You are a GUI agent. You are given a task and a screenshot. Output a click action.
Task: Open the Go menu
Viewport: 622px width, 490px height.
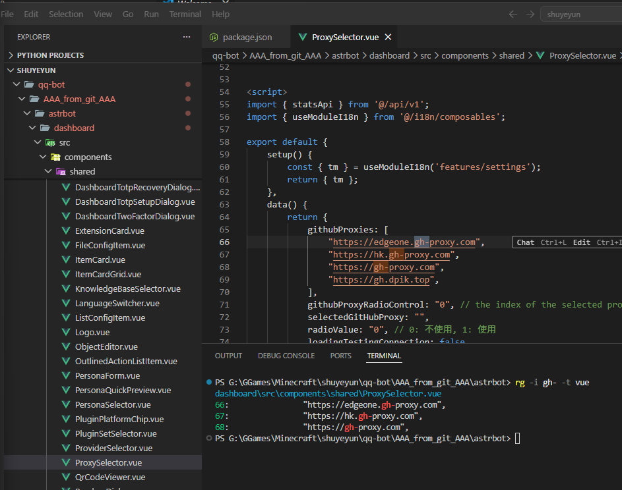(x=128, y=14)
